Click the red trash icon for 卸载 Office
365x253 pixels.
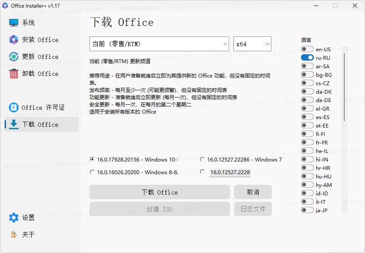[14, 74]
